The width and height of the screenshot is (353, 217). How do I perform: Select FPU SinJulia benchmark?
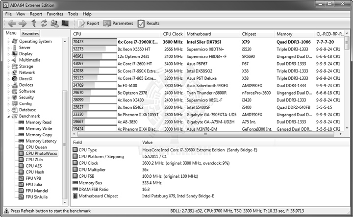(37, 197)
